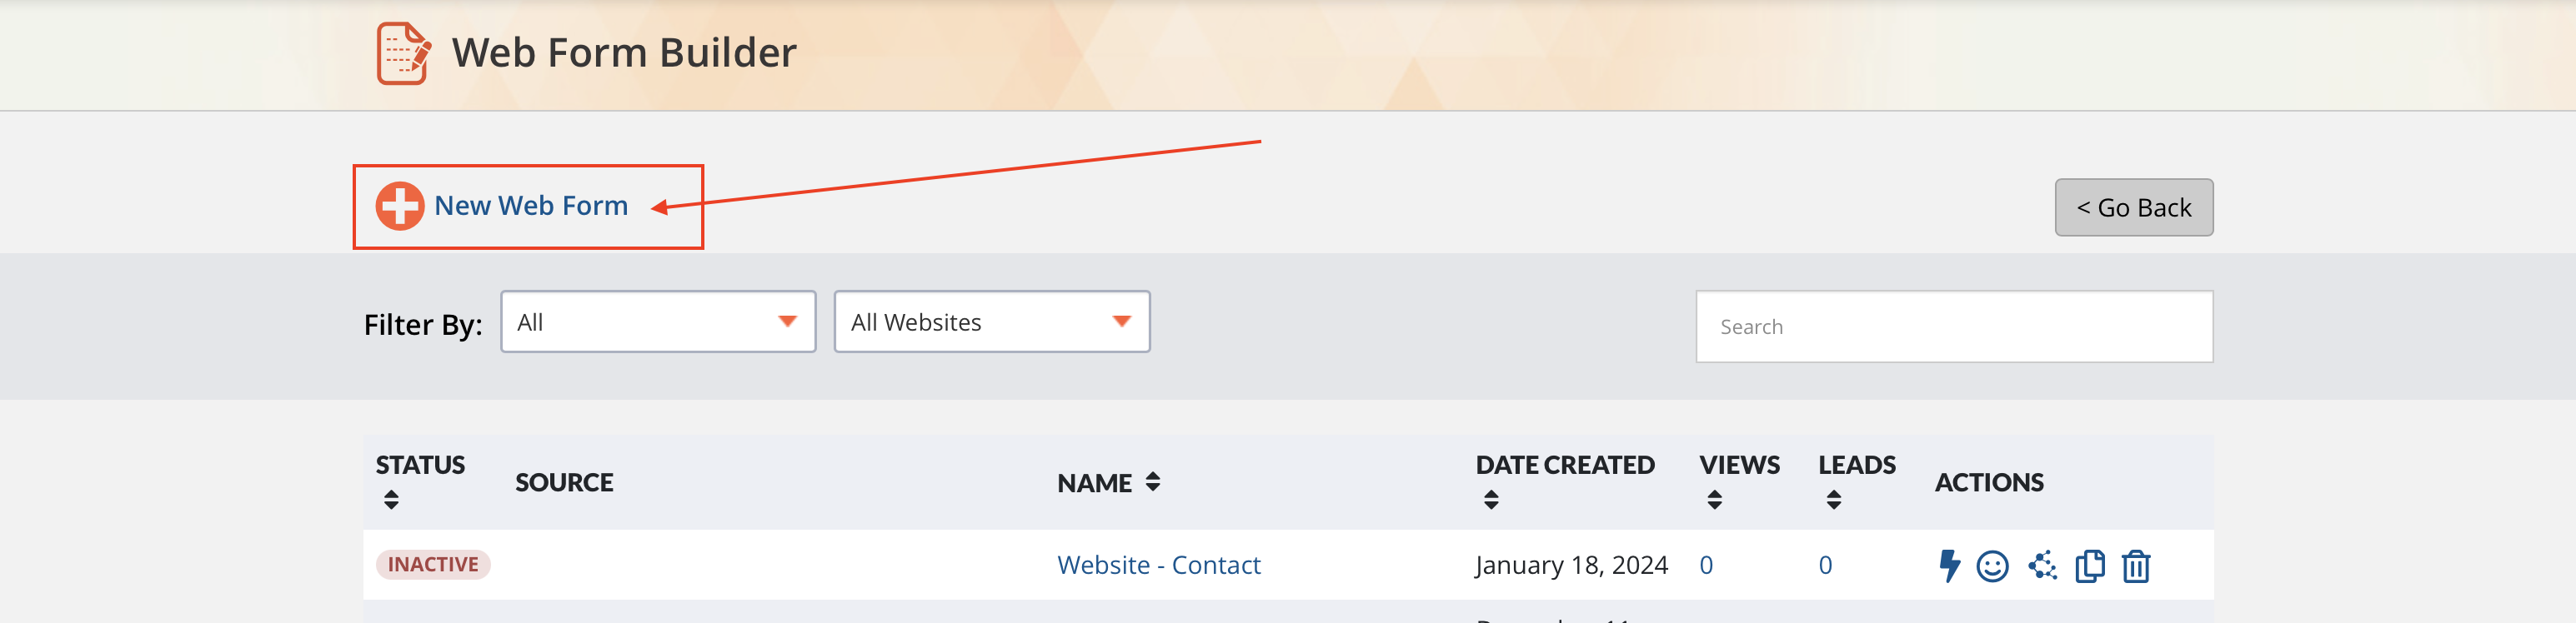This screenshot has width=2576, height=623.
Task: Click the Go Back button
Action: pyautogui.click(x=2133, y=207)
